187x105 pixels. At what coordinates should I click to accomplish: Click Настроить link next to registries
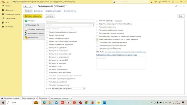click(x=118, y=21)
